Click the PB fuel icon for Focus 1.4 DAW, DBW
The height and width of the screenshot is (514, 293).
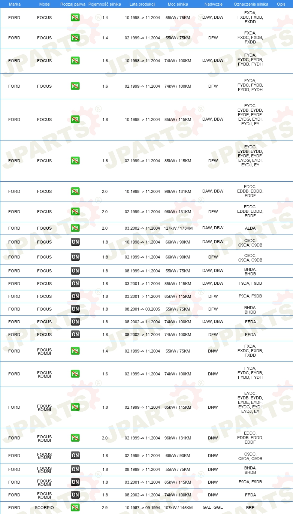point(75,18)
